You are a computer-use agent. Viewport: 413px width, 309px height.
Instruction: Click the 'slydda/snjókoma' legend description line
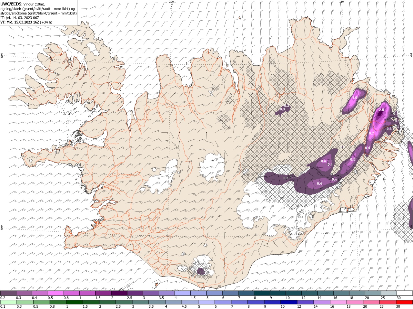(x=39, y=13)
